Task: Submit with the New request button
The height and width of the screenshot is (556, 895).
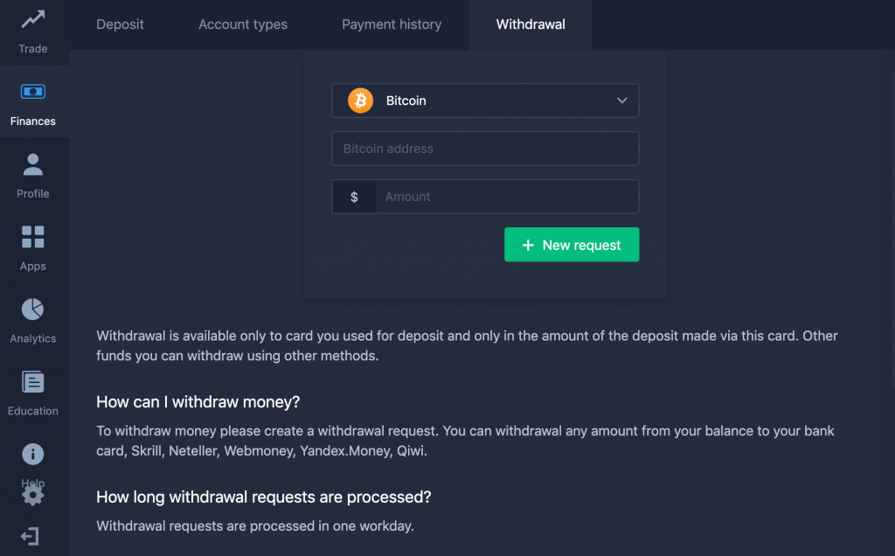Action: tap(572, 245)
